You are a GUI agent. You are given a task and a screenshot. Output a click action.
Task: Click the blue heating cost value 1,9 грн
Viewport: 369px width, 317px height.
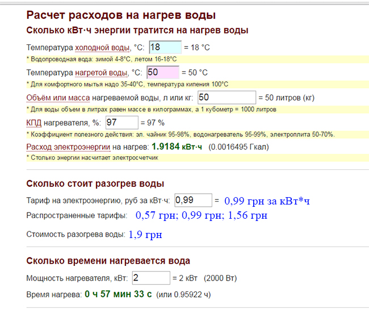pyautogui.click(x=144, y=233)
